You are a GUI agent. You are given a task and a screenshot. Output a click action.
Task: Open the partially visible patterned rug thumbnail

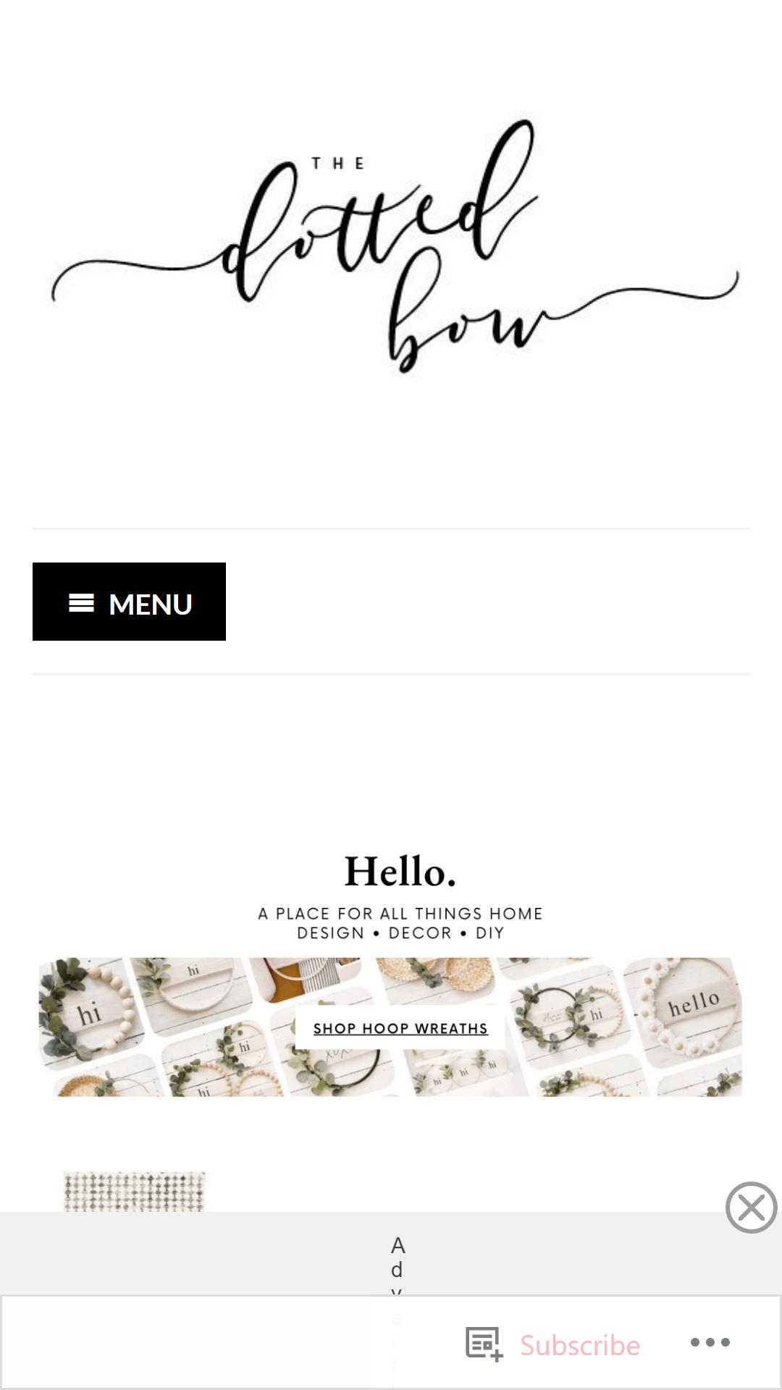135,1192
